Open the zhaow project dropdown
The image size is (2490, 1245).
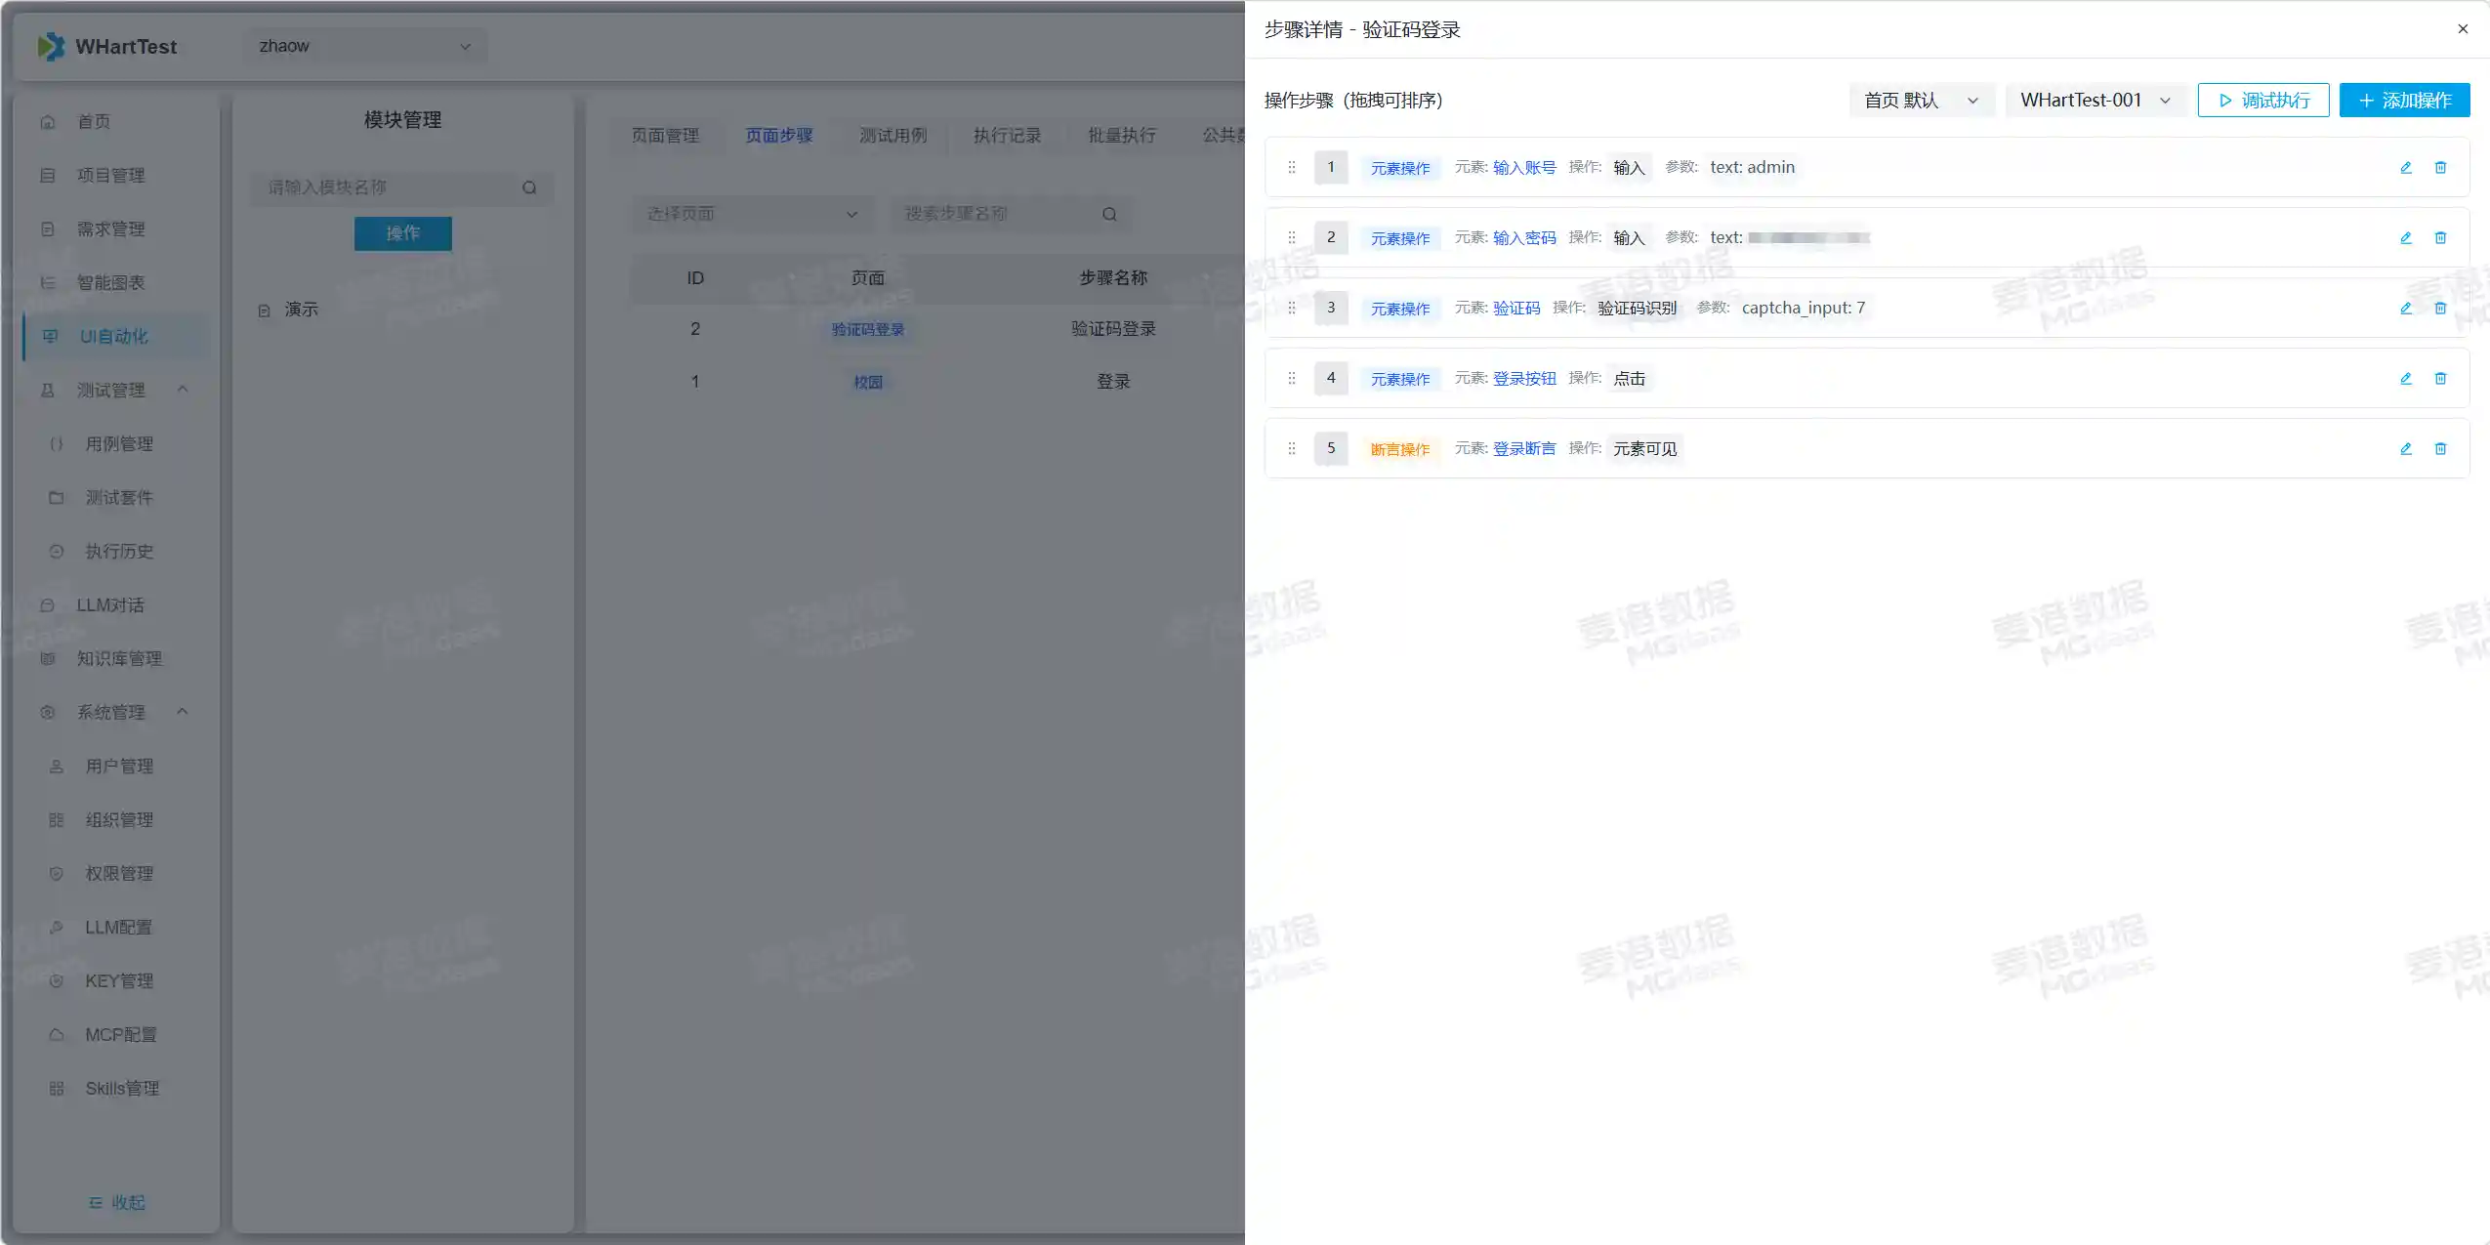(x=364, y=46)
